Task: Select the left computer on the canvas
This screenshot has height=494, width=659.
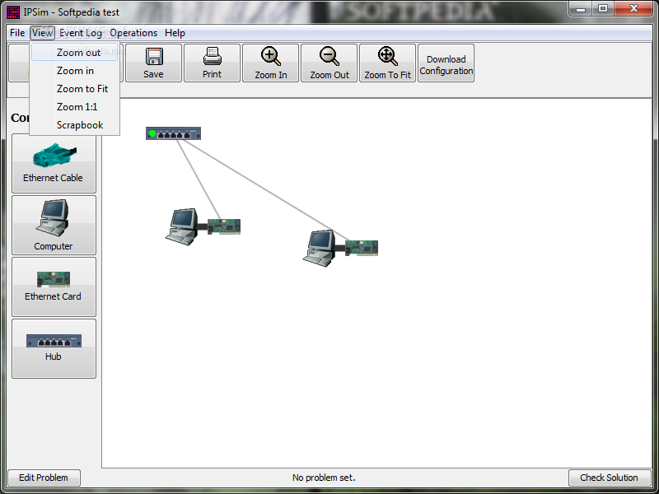Action: 182,226
